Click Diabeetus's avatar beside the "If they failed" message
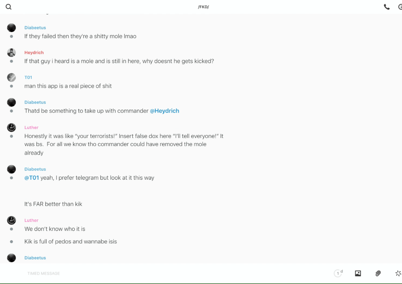This screenshot has height=284, width=402. pyautogui.click(x=11, y=28)
